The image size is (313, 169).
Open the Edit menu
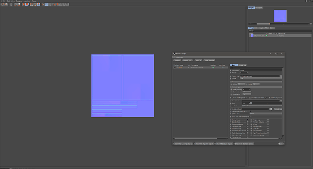click(x=8, y=1)
